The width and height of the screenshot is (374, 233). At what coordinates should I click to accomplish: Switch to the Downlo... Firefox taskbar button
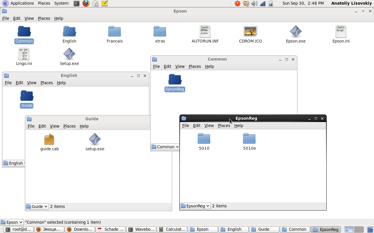coord(80,230)
